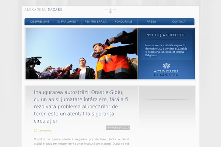Click the Instituția Prefectu... sidebar headline
The height and width of the screenshot is (147, 221).
coord(166,35)
